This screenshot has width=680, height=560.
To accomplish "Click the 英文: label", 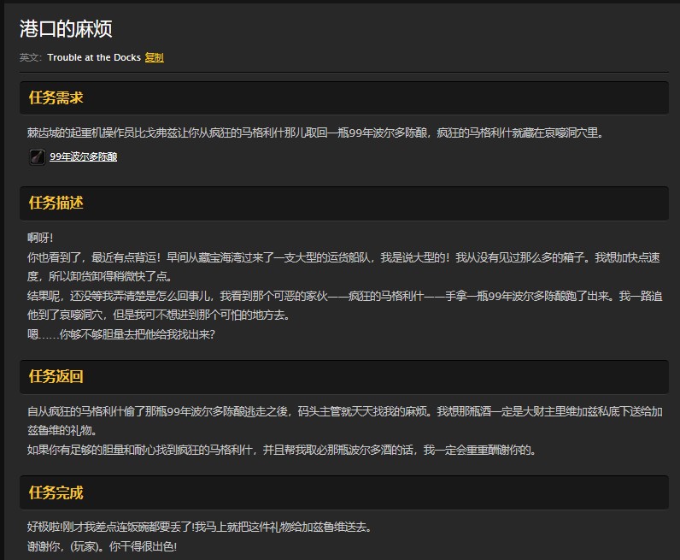I will 30,57.
